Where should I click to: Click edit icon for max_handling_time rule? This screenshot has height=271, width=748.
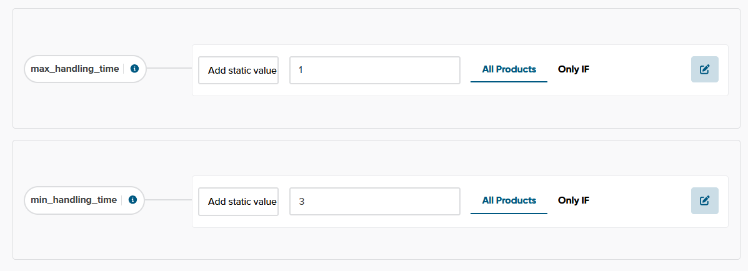(704, 69)
